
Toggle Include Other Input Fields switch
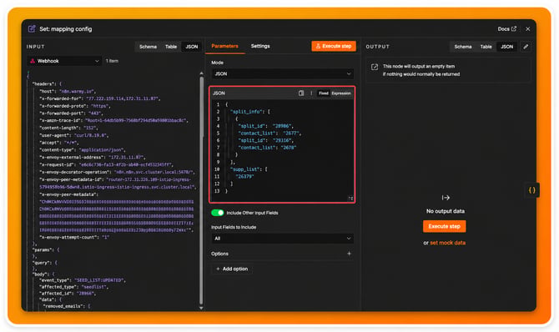[218, 213]
